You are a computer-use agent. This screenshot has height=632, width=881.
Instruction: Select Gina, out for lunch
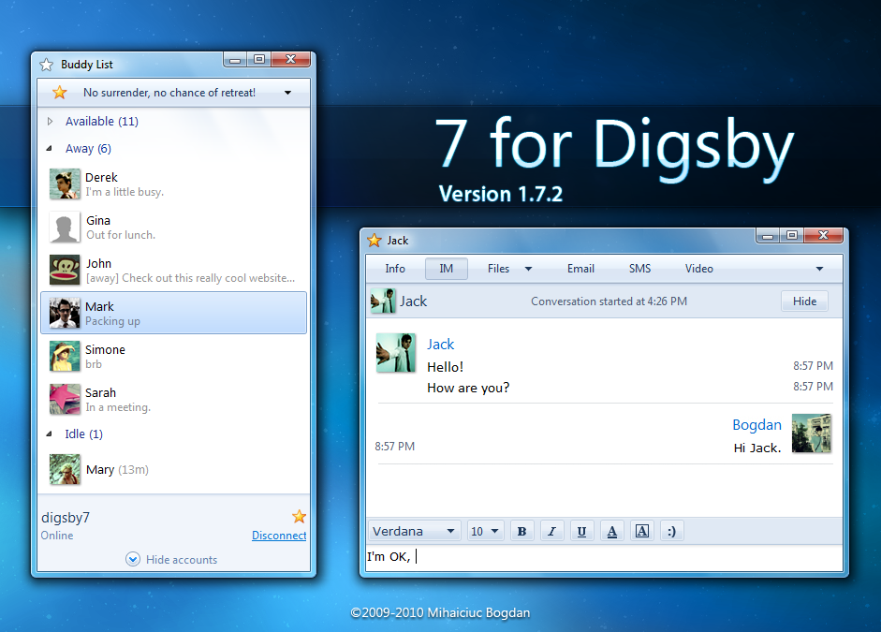coord(173,227)
